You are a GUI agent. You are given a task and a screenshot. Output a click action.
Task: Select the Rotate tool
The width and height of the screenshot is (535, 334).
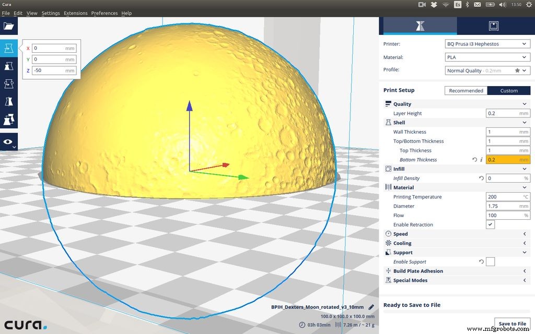coord(8,83)
